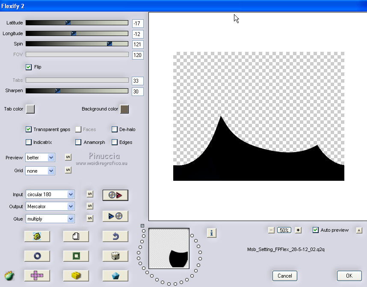
Task: Click the large preview image area
Action: coord(259,117)
